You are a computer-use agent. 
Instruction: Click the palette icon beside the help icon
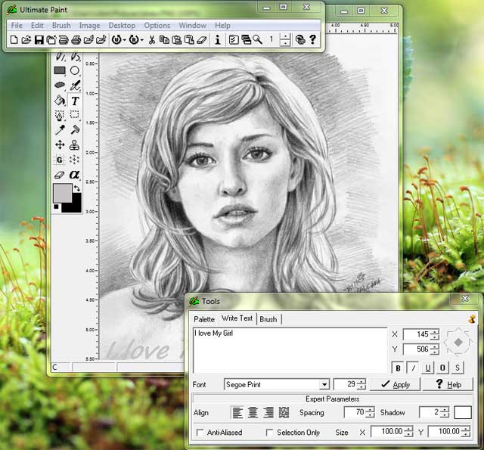click(300, 39)
